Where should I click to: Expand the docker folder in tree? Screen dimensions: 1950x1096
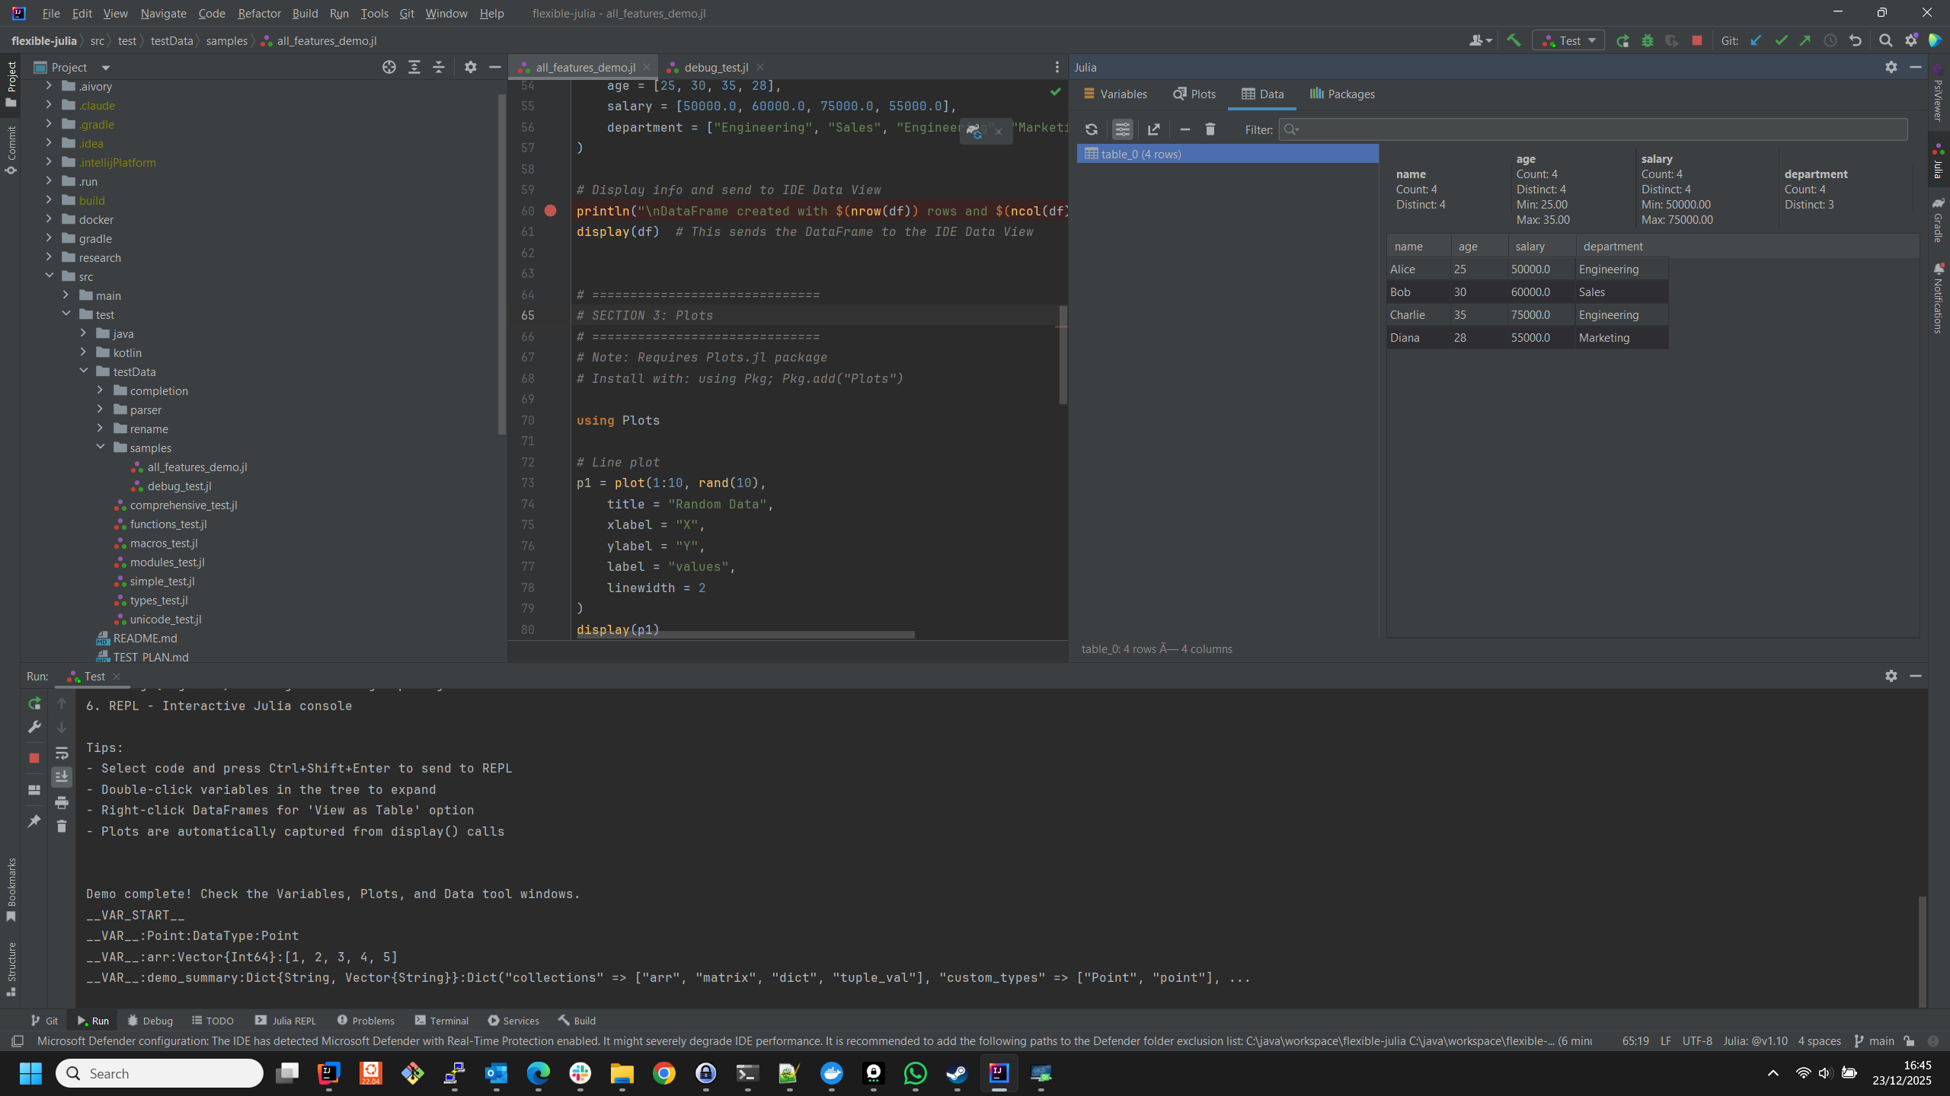coord(49,219)
